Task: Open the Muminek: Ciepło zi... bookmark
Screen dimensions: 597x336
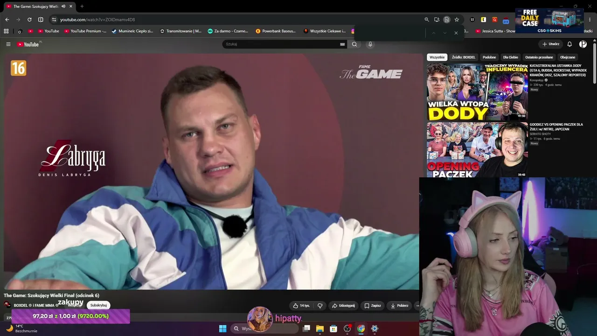Action: pyautogui.click(x=132, y=31)
